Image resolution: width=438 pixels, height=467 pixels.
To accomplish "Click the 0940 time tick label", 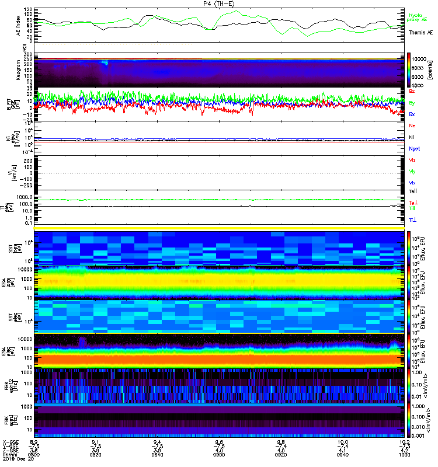I will (343, 455).
